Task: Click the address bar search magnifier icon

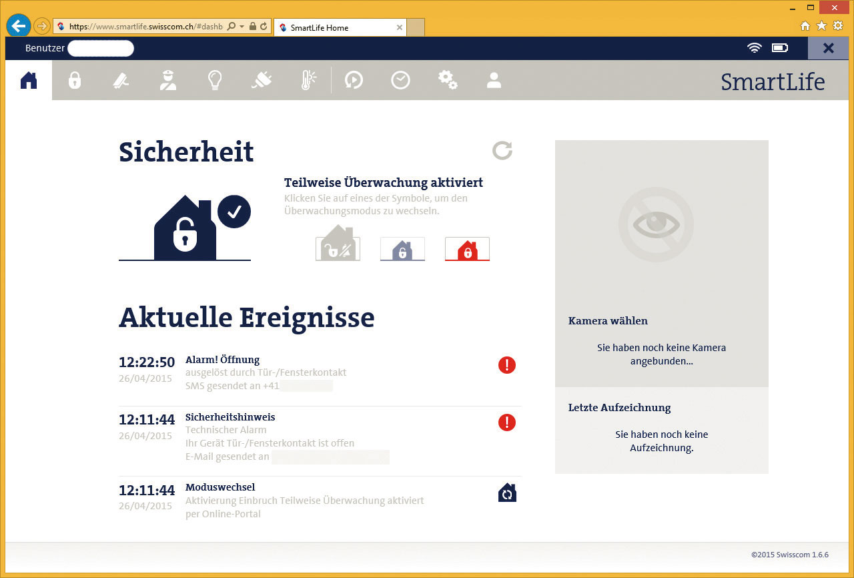Action: pos(231,27)
